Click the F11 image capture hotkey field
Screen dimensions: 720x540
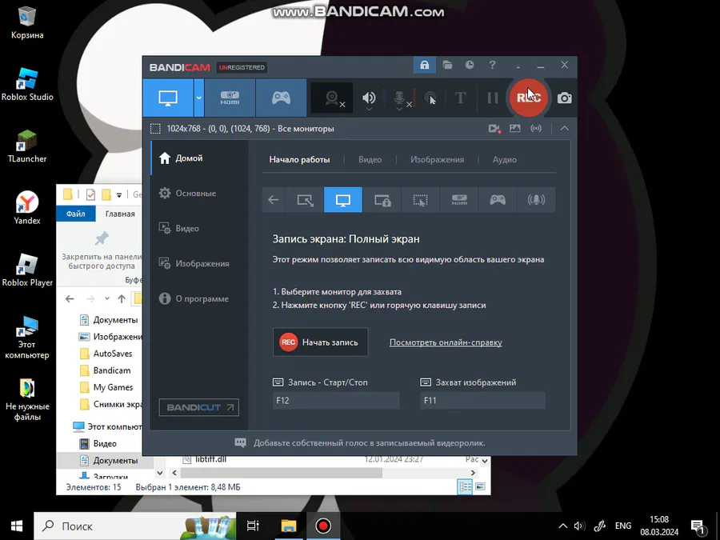482,401
